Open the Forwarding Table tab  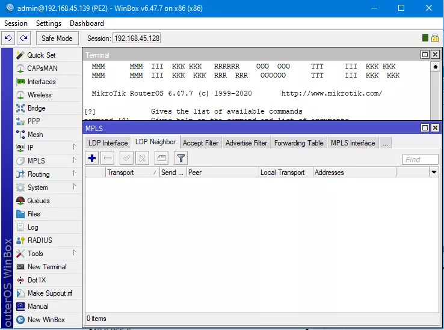[x=299, y=143]
